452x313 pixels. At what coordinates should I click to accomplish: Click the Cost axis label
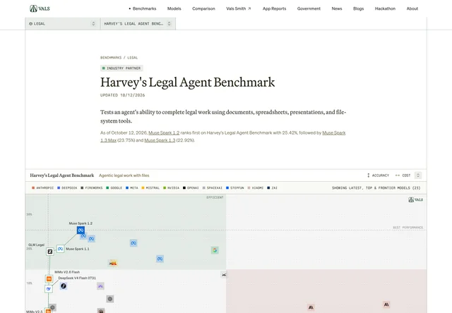click(x=406, y=176)
